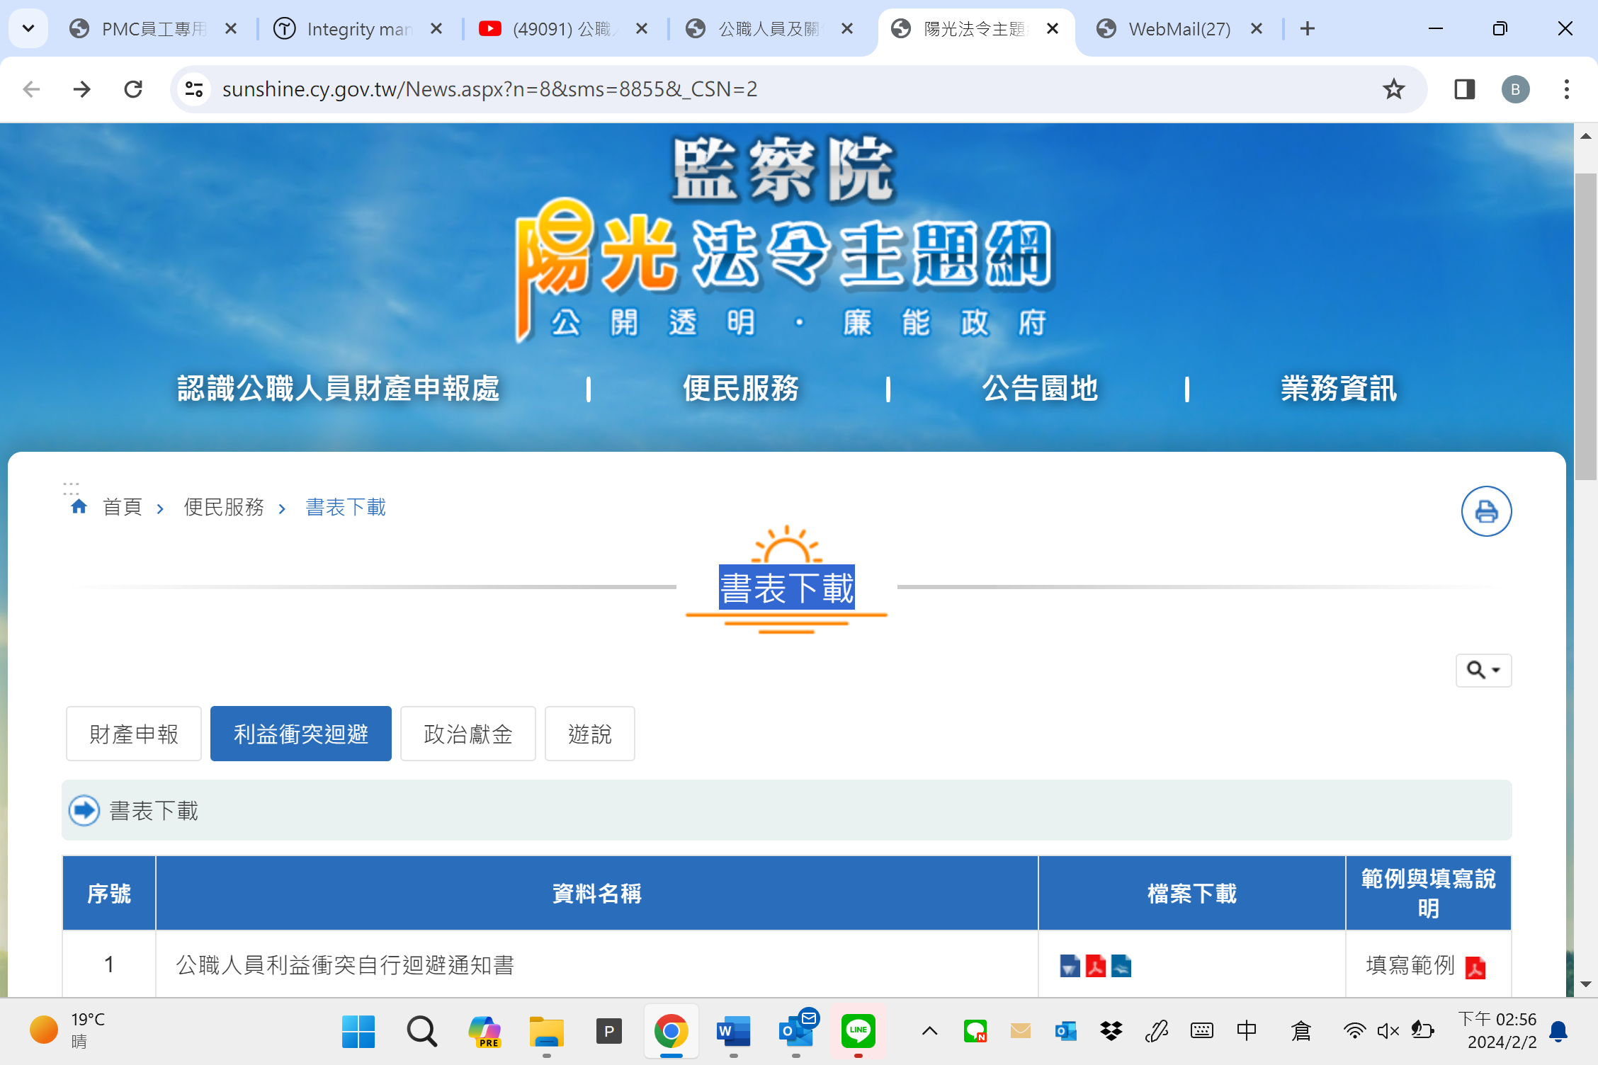Open touch keyboard tray icon
1598x1065 pixels.
tap(1201, 1031)
